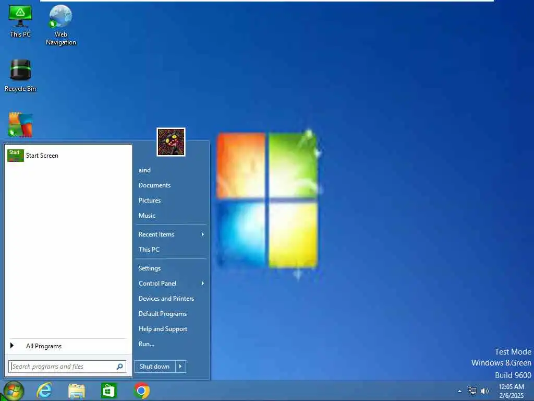This screenshot has height=401, width=534.
Task: Click the Shut down button
Action: pyautogui.click(x=155, y=367)
